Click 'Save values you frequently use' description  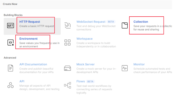39,45
